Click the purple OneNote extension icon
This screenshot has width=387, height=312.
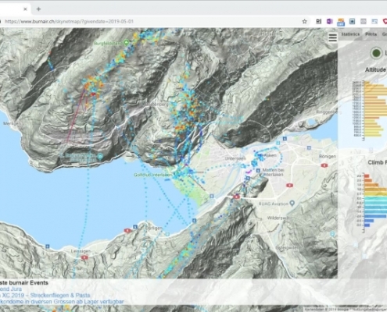point(330,22)
